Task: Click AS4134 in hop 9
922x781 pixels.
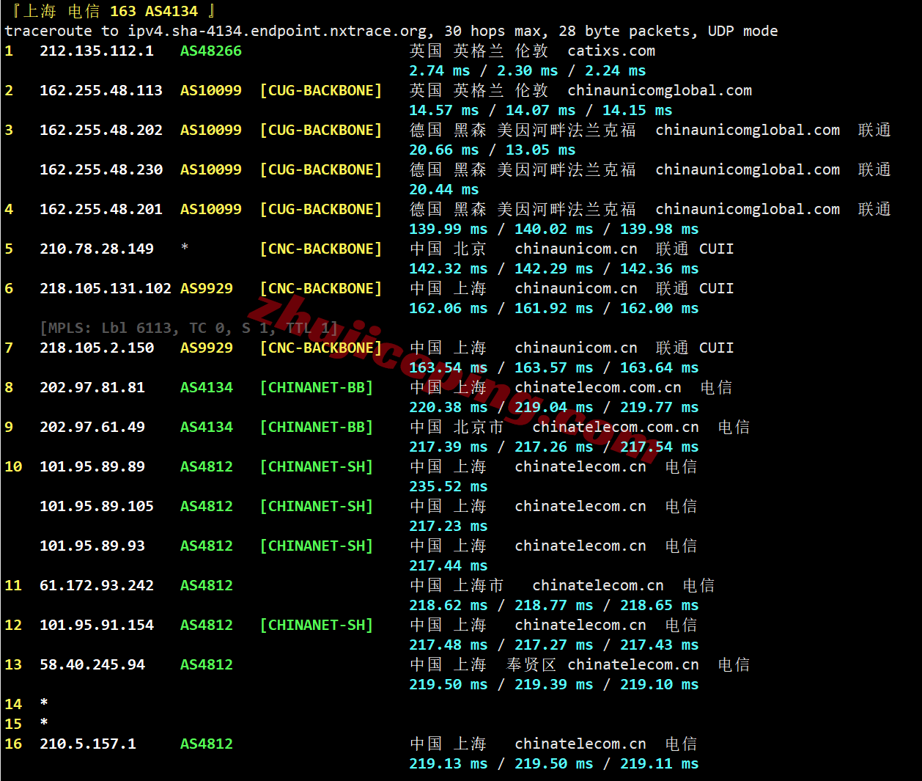Action: (207, 427)
